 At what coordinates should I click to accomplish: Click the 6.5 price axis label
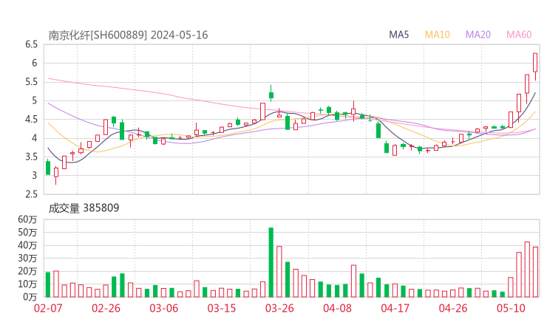(x=31, y=44)
